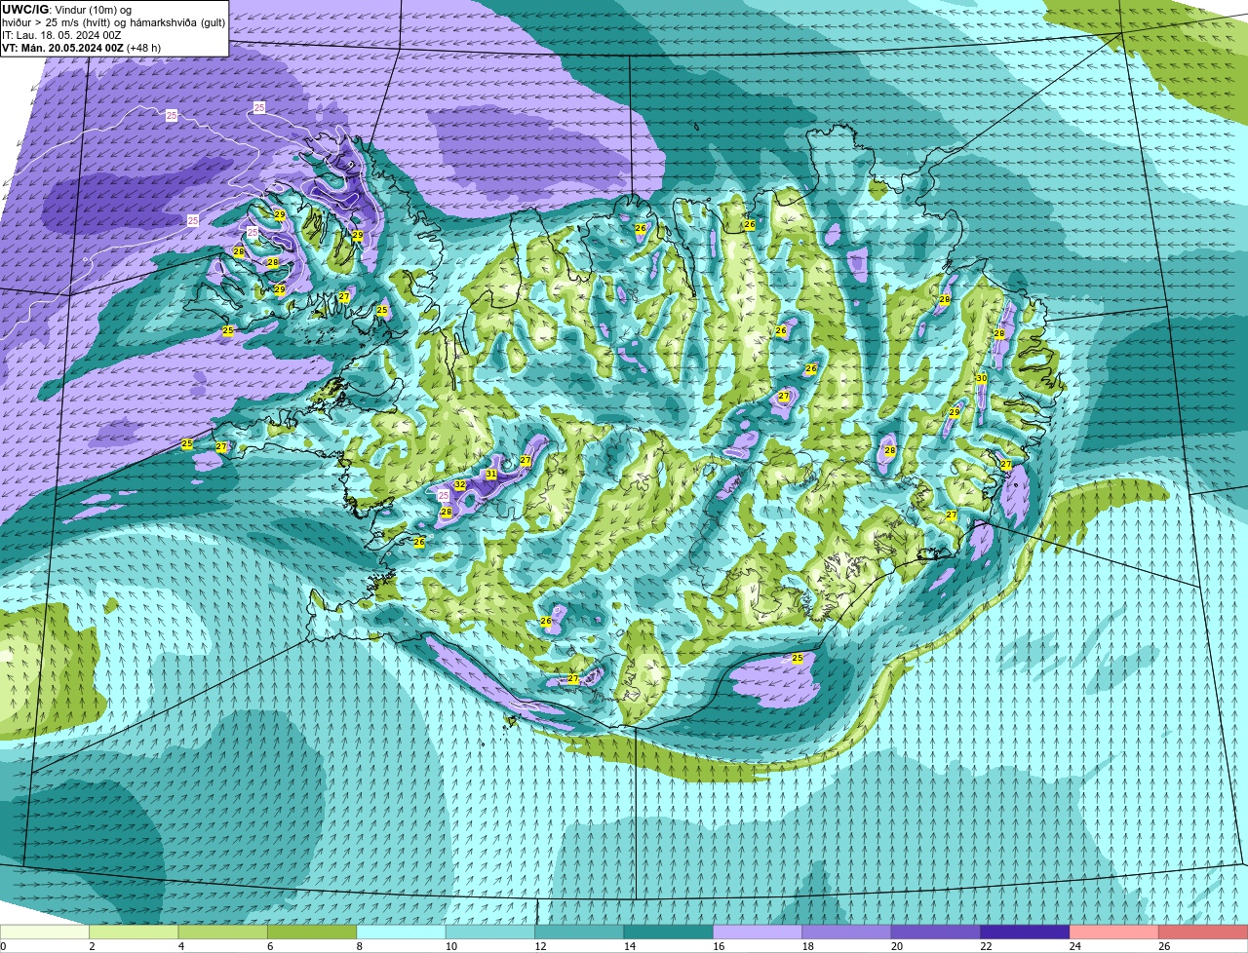Click the '0' tick label on the colour scale
Image resolution: width=1248 pixels, height=953 pixels.
(3, 946)
